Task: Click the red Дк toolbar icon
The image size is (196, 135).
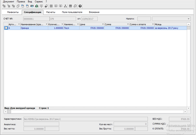Action: [32, 6]
